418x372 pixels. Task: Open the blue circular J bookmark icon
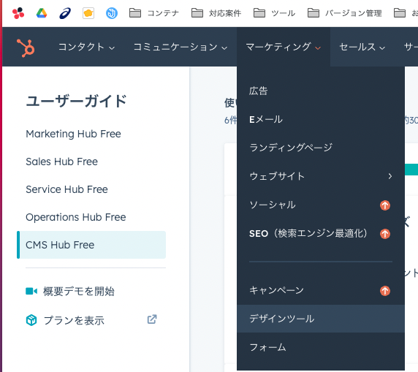pyautogui.click(x=112, y=13)
